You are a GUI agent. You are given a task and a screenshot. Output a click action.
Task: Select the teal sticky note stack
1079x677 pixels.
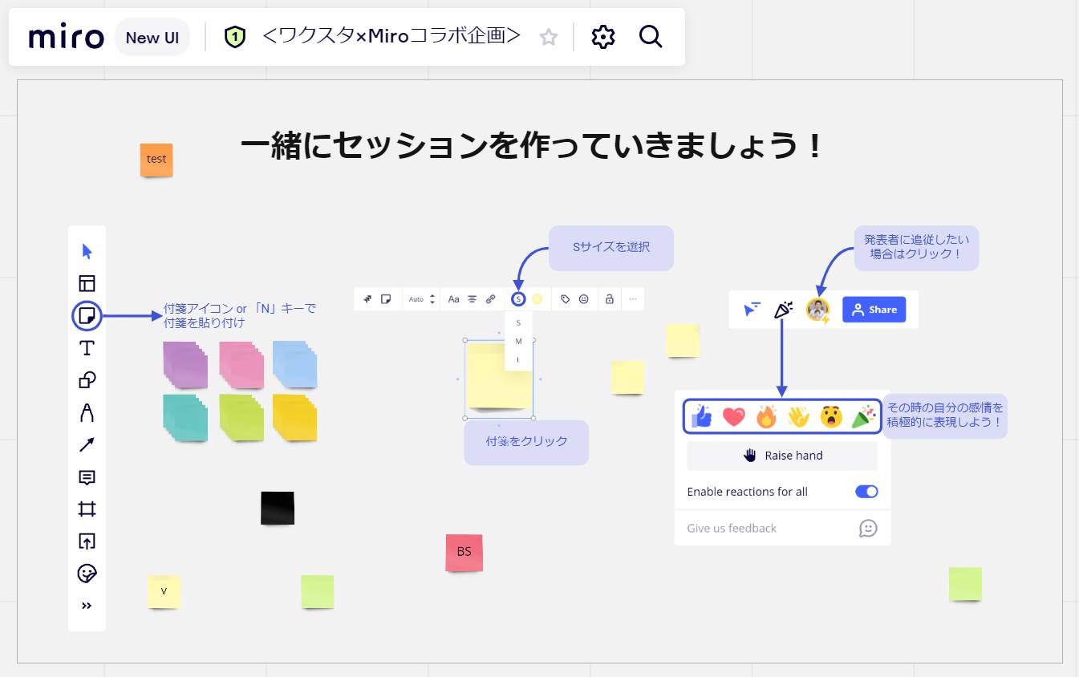185,417
